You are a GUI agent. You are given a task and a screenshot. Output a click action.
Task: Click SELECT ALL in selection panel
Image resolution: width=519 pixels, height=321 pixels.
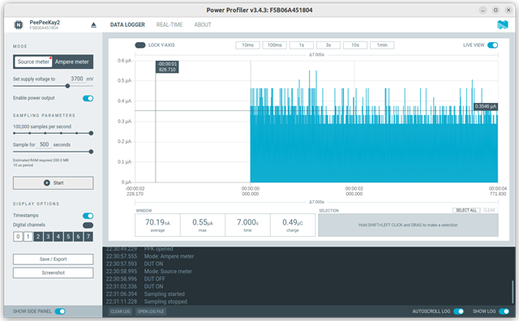pyautogui.click(x=466, y=210)
